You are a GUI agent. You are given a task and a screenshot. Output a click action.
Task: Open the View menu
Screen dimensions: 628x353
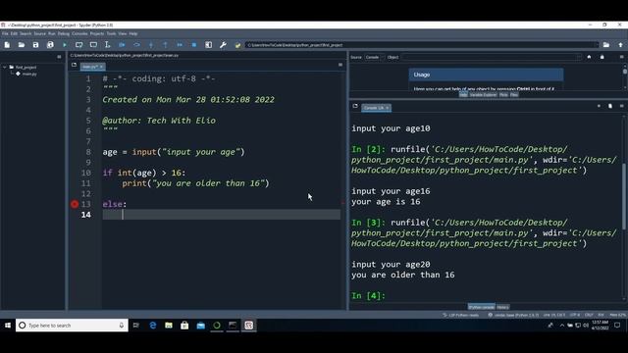coord(122,33)
